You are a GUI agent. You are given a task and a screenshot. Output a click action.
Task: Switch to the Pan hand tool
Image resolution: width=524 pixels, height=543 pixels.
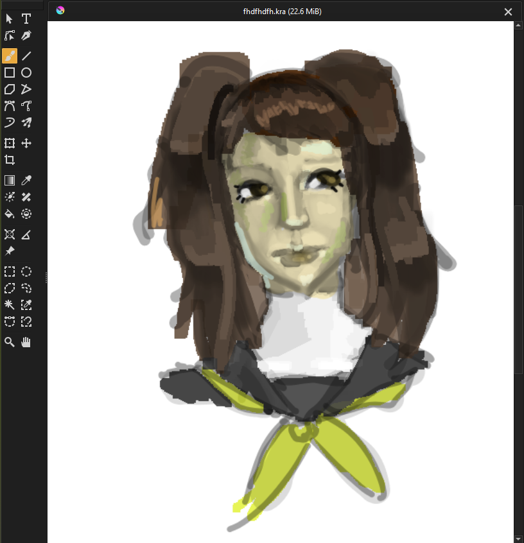26,342
